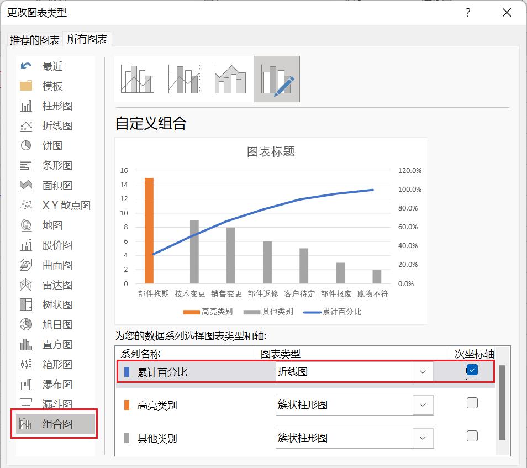The width and height of the screenshot is (527, 468).
Task: Open the 最近 recent charts category
Action: (x=55, y=66)
